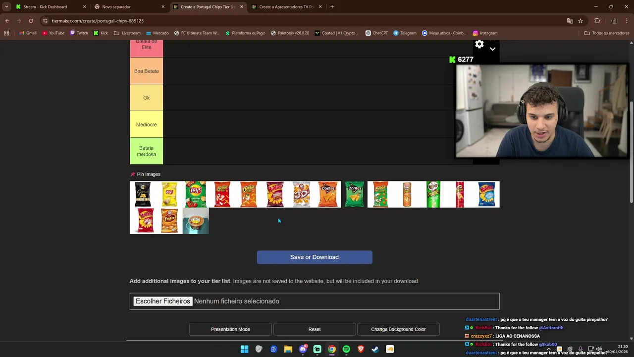Image resolution: width=634 pixels, height=357 pixels.
Task: Open Todos os marcadores folder
Action: [607, 33]
